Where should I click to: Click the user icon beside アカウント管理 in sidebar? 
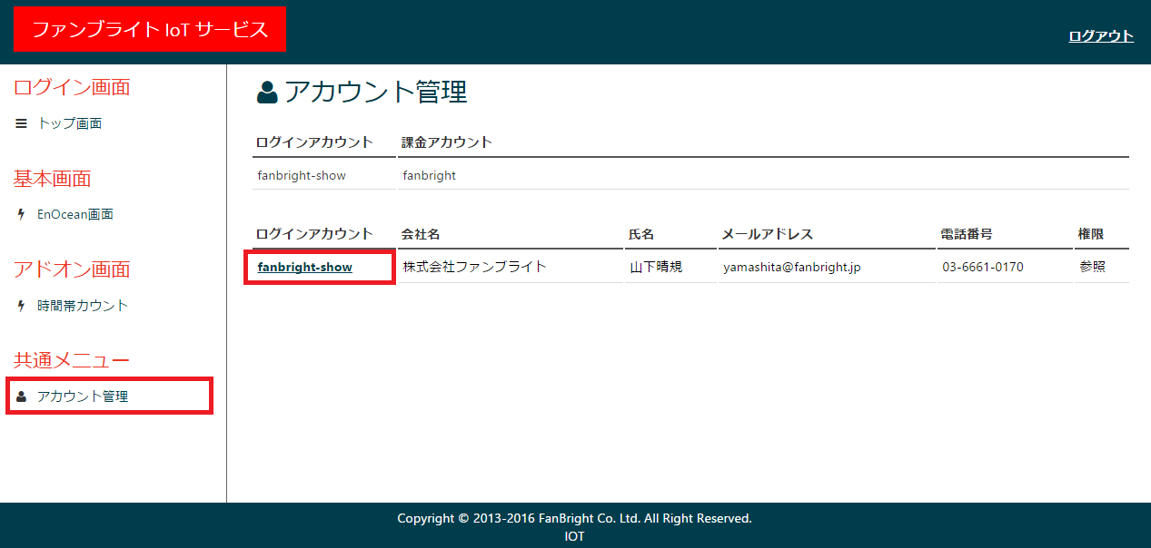click(21, 396)
